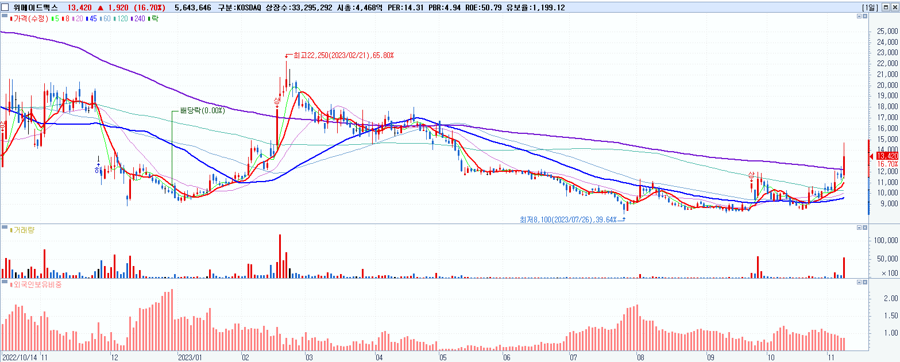Click the 100,000 volume axis label
The width and height of the screenshot is (900, 362).
click(x=886, y=241)
